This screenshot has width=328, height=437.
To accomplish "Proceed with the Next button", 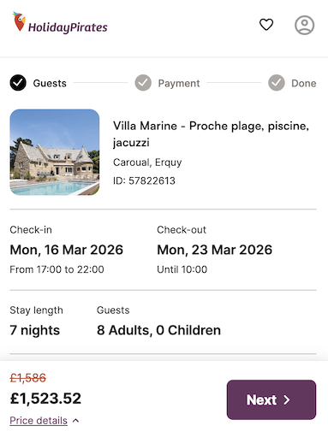I will tap(271, 399).
